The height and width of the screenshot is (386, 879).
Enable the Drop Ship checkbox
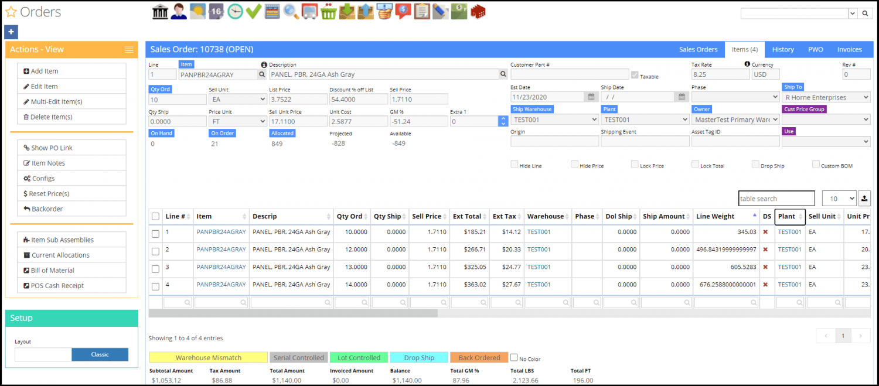(x=755, y=165)
